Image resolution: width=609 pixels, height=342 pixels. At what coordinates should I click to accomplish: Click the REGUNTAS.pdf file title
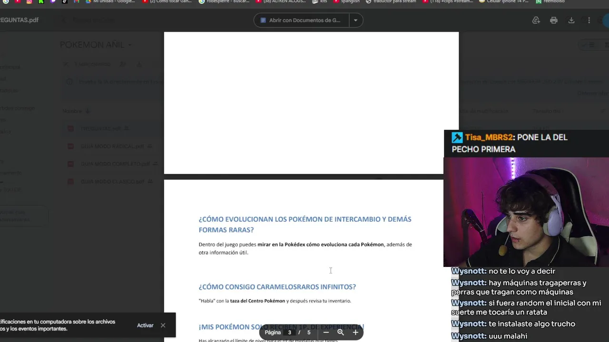point(19,20)
